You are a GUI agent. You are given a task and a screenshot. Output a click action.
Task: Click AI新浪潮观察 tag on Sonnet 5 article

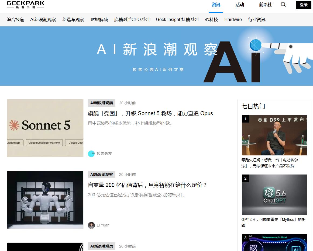pyautogui.click(x=102, y=103)
